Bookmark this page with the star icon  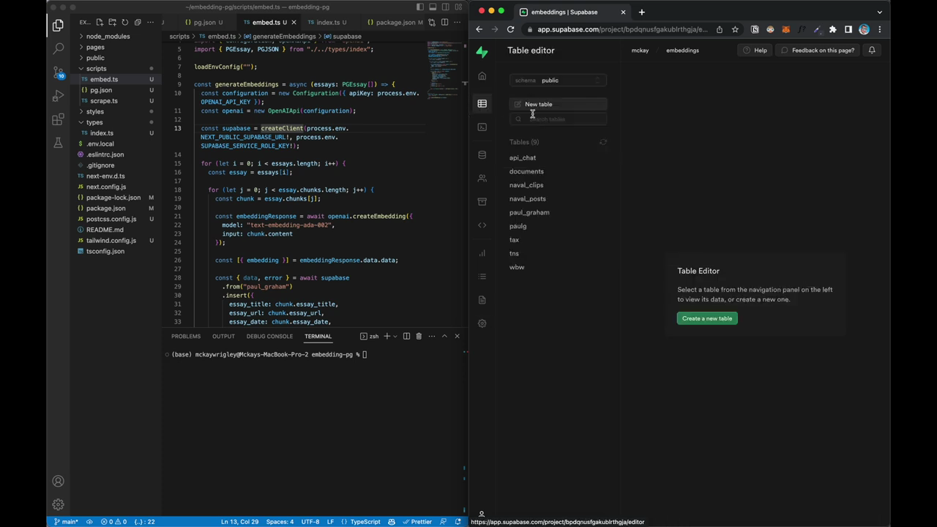tap(735, 29)
